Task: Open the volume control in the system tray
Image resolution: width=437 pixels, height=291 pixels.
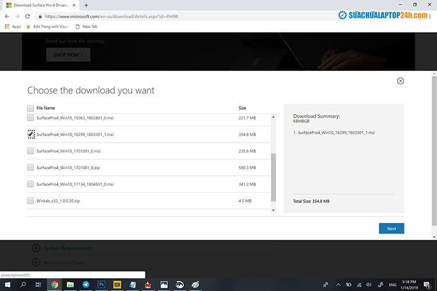Action: tap(369, 285)
